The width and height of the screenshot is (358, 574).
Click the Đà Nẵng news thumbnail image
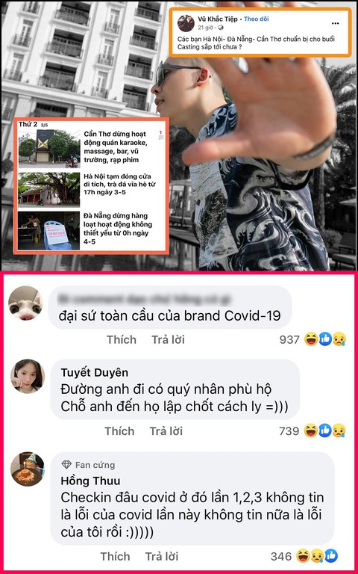tap(48, 231)
